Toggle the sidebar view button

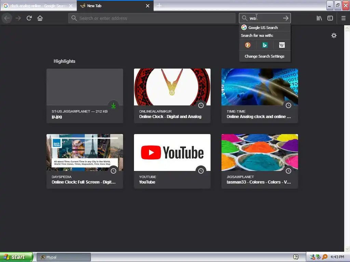(x=330, y=18)
